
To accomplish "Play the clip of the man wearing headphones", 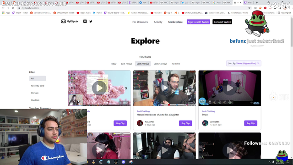I will coord(164,150).
